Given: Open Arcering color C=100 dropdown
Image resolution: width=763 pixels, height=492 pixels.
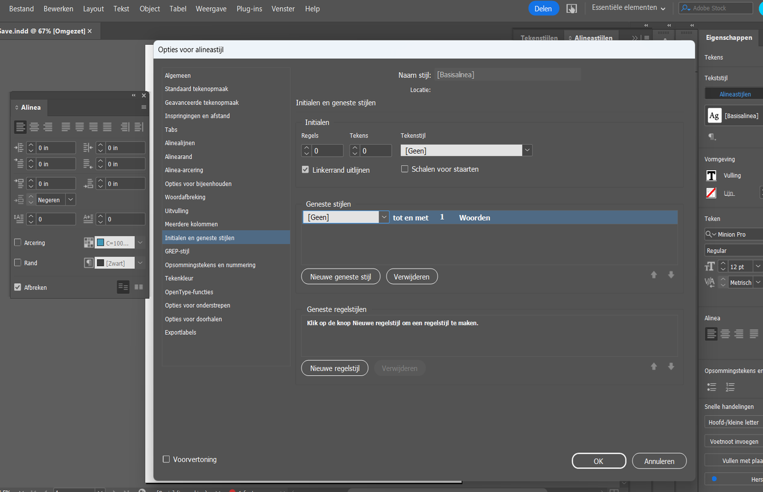Looking at the screenshot, I should [x=140, y=243].
